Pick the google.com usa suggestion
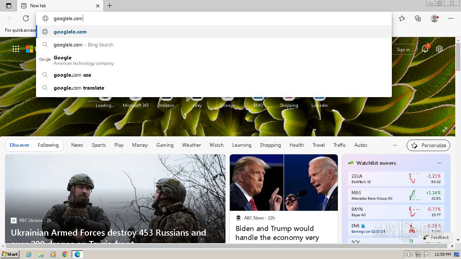Viewport: 461px width, 259px height. click(214, 75)
